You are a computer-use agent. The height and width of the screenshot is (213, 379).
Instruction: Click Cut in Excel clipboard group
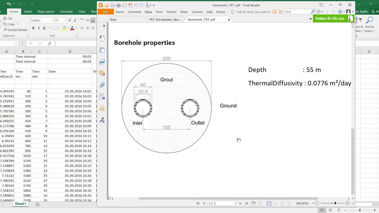[8, 18]
